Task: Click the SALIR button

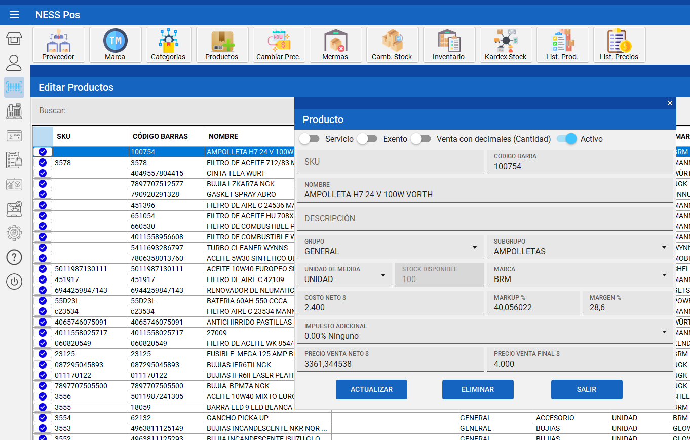Action: coord(587,390)
